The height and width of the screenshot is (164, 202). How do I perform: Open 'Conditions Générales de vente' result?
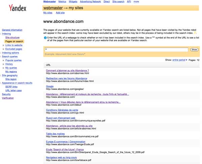(62, 110)
